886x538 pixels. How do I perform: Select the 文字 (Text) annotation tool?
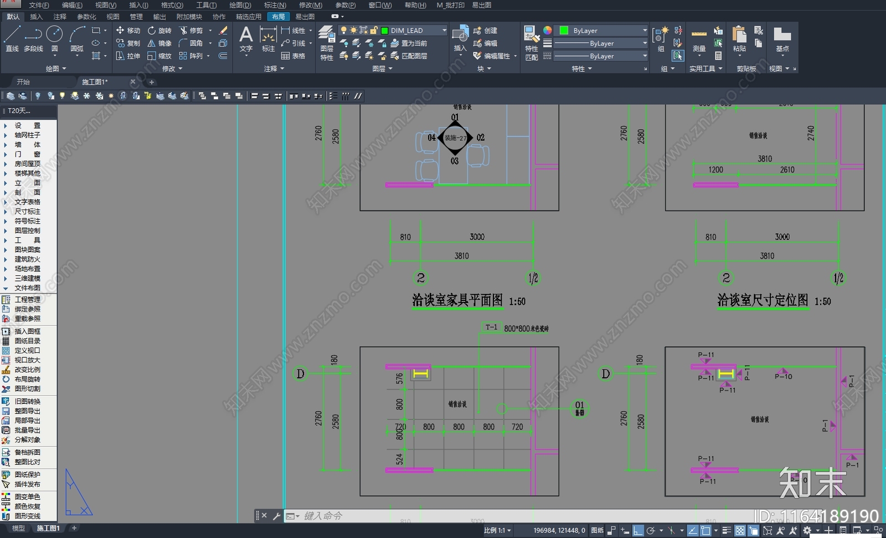(x=246, y=39)
